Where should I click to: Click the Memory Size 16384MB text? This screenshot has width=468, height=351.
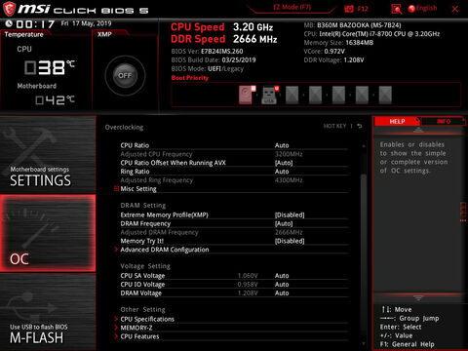[x=338, y=43]
